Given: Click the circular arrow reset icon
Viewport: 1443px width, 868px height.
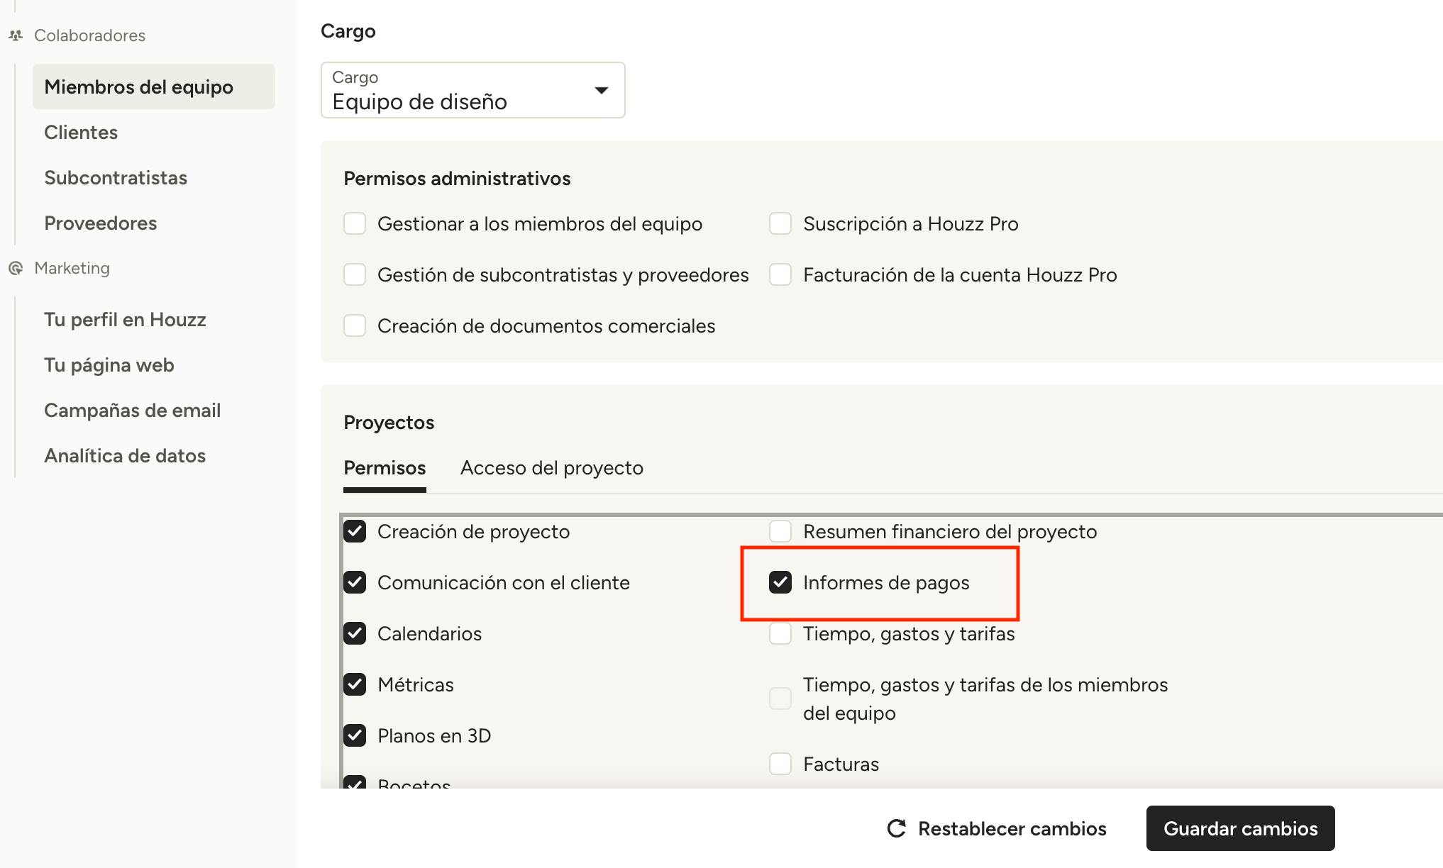Looking at the screenshot, I should [897, 828].
